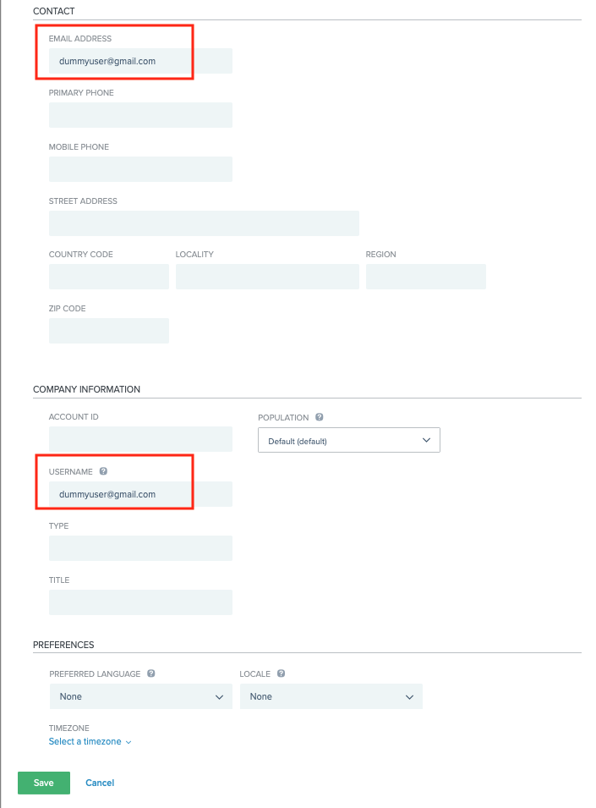Click the Save button
Image resolution: width=596 pixels, height=808 pixels.
pos(43,782)
